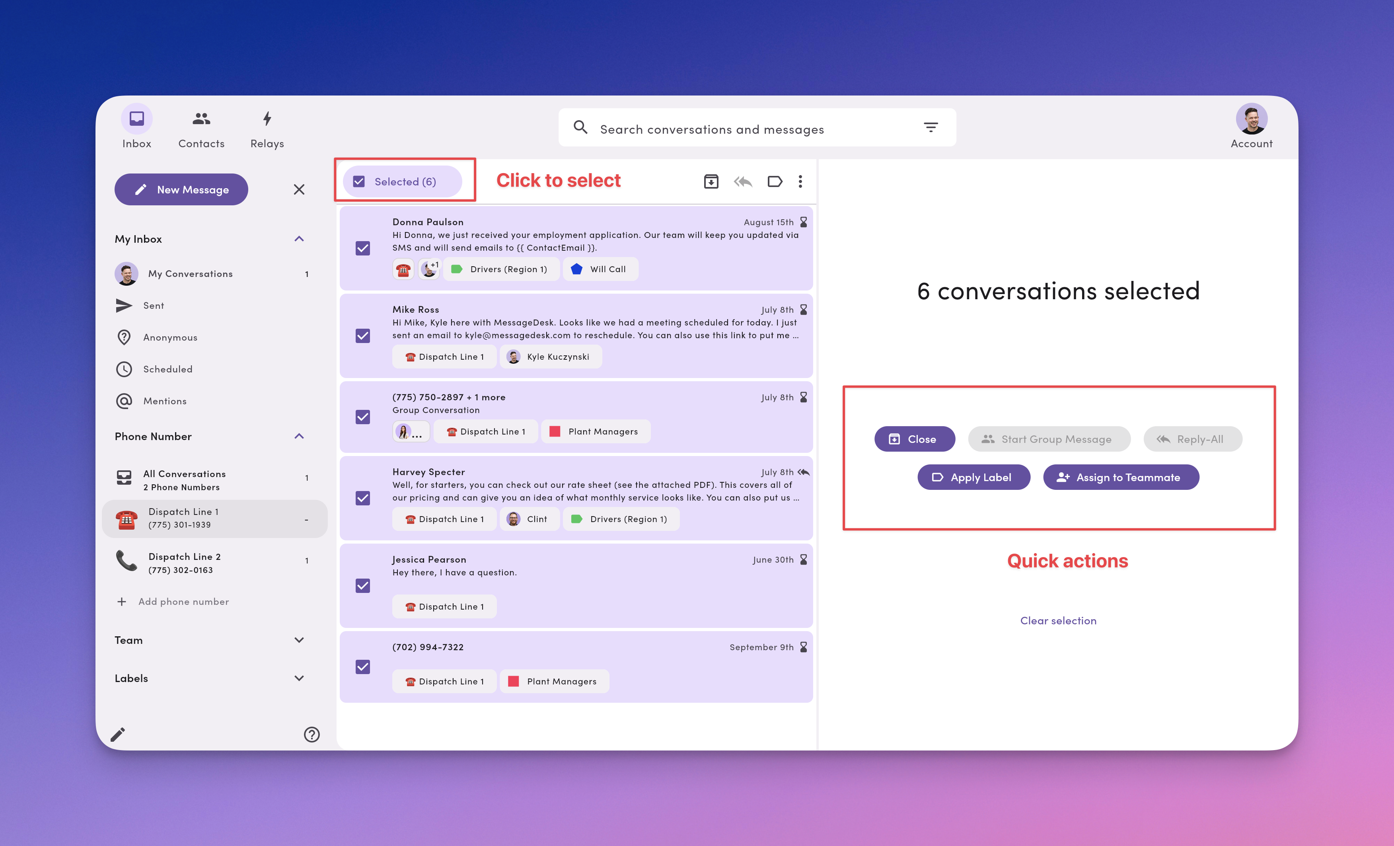The image size is (1394, 846).
Task: Click the Apply Label button
Action: [x=973, y=477]
